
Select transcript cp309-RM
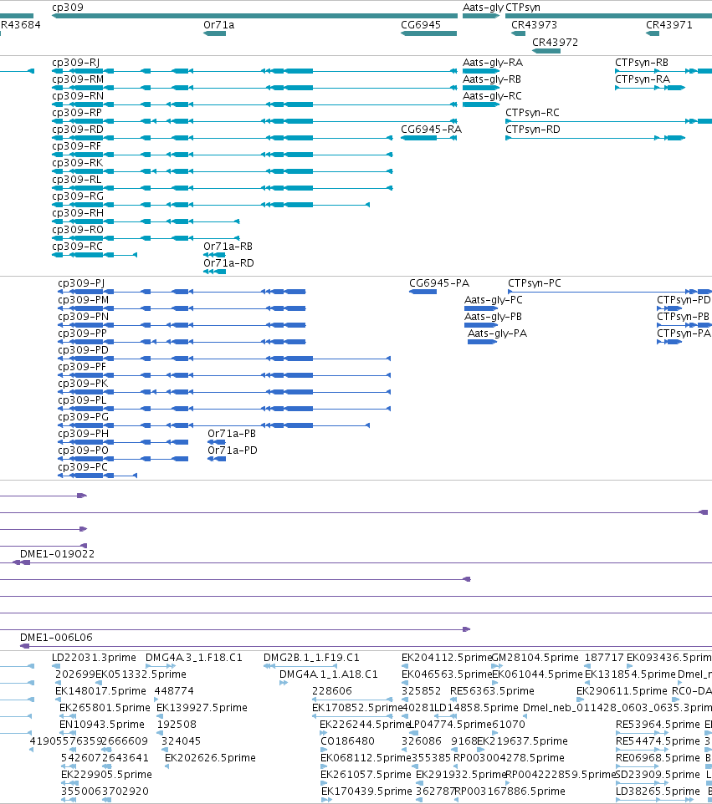click(254, 88)
